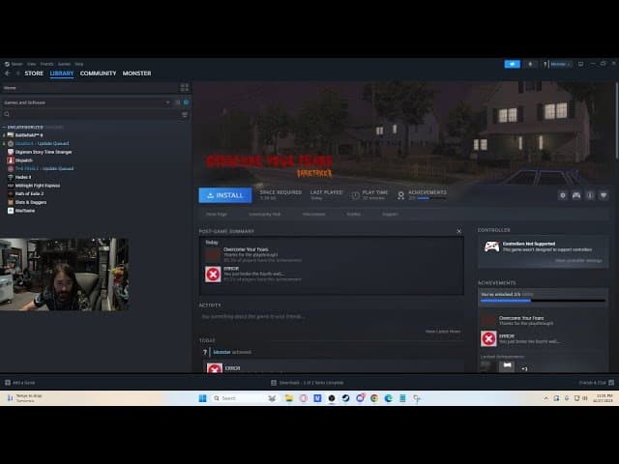Open the Community Hub link

pos(264,215)
